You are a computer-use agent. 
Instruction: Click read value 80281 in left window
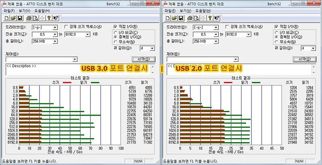148,115
